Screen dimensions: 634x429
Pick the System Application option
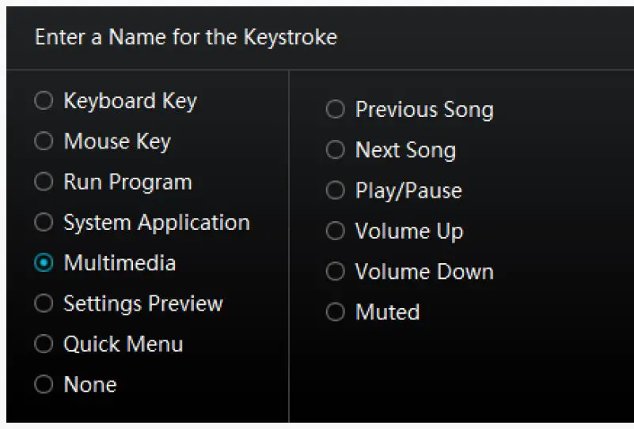(44, 222)
